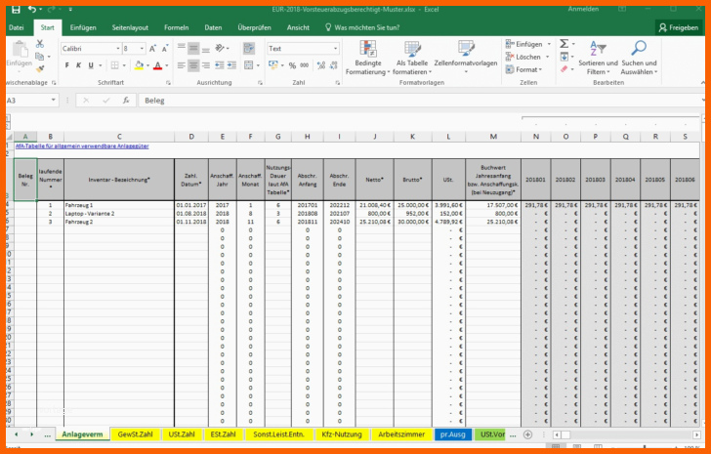
Task: Activate the format painter brush
Action: 40,69
